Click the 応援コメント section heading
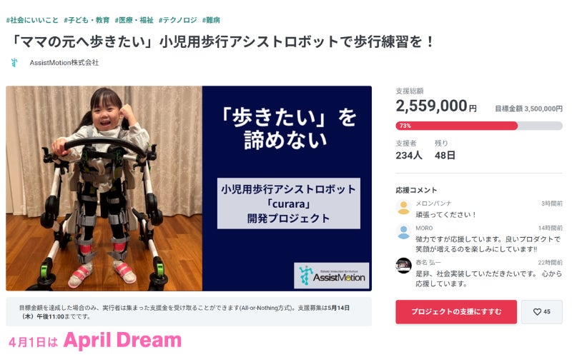 (x=416, y=190)
